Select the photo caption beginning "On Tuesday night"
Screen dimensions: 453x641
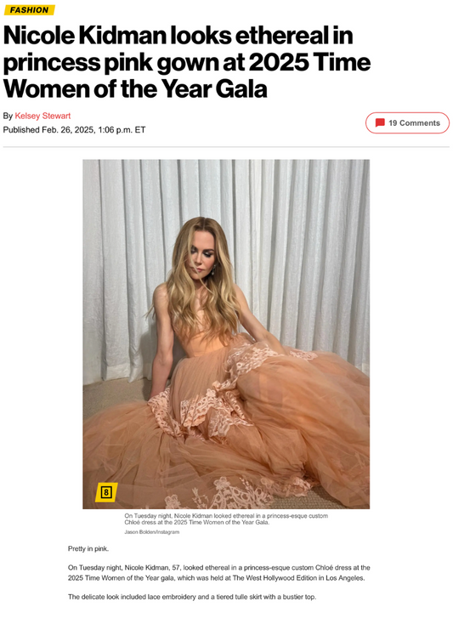coord(226,519)
